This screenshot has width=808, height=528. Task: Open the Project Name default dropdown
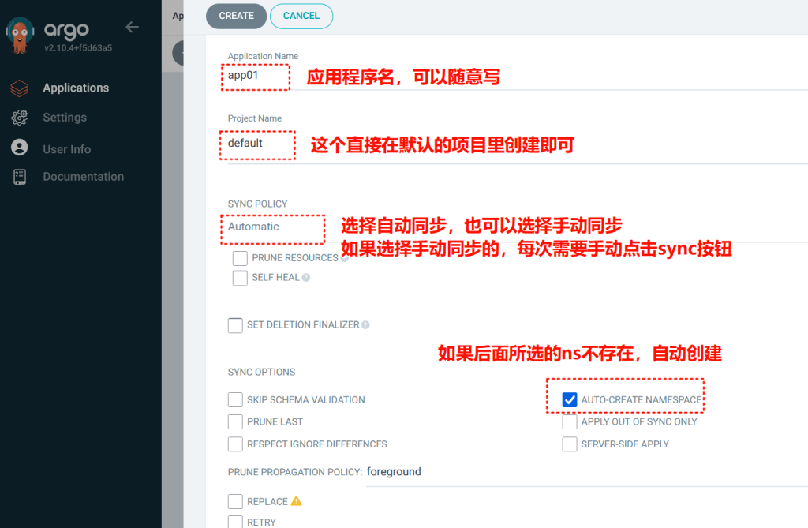point(256,144)
